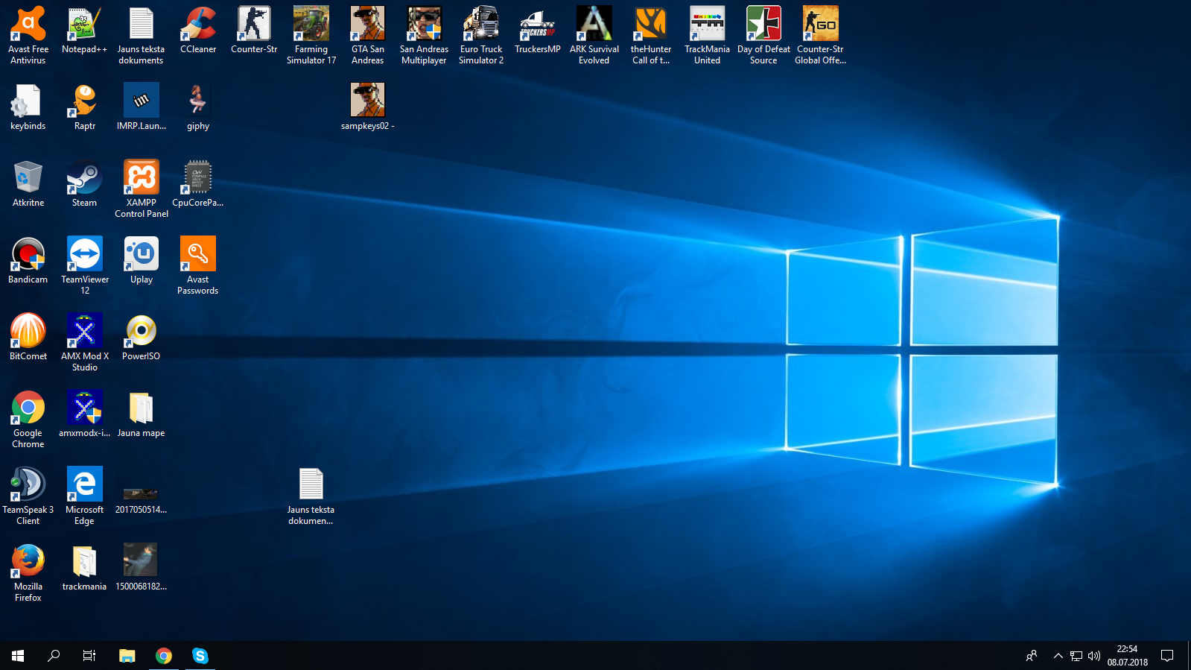Viewport: 1191px width, 670px height.
Task: Open the volume tray control
Action: pos(1094,656)
